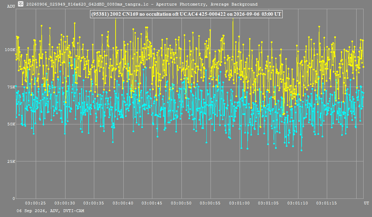Click the ADU axis unit label

click(x=11, y=6)
